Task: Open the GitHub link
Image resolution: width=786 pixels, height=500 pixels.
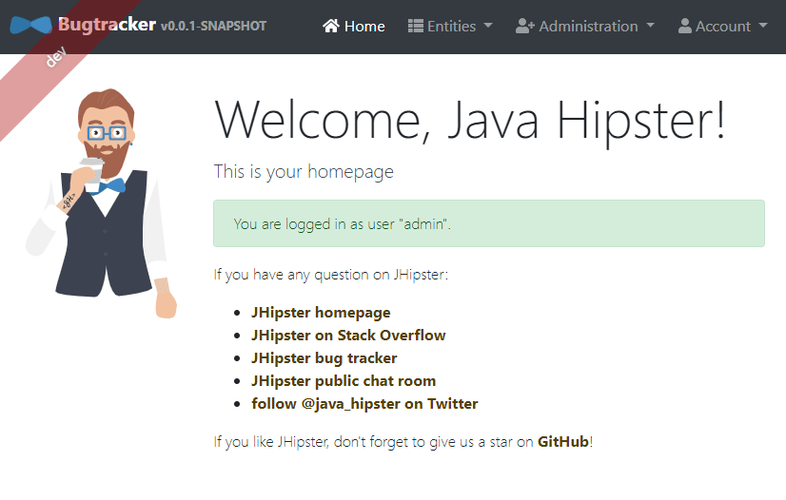Action: (x=563, y=441)
